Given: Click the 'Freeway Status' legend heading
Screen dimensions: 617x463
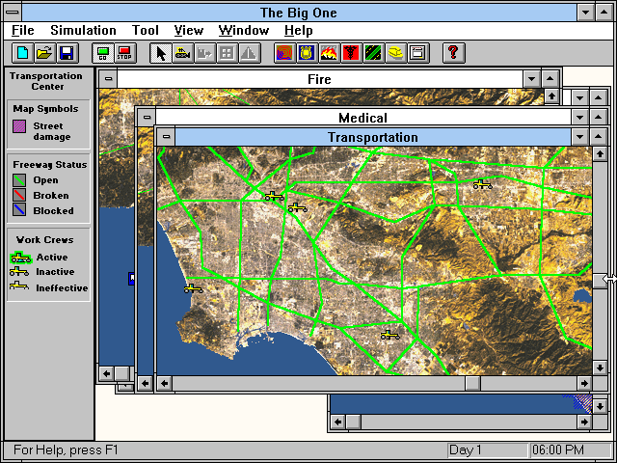Looking at the screenshot, I should click(x=50, y=165).
